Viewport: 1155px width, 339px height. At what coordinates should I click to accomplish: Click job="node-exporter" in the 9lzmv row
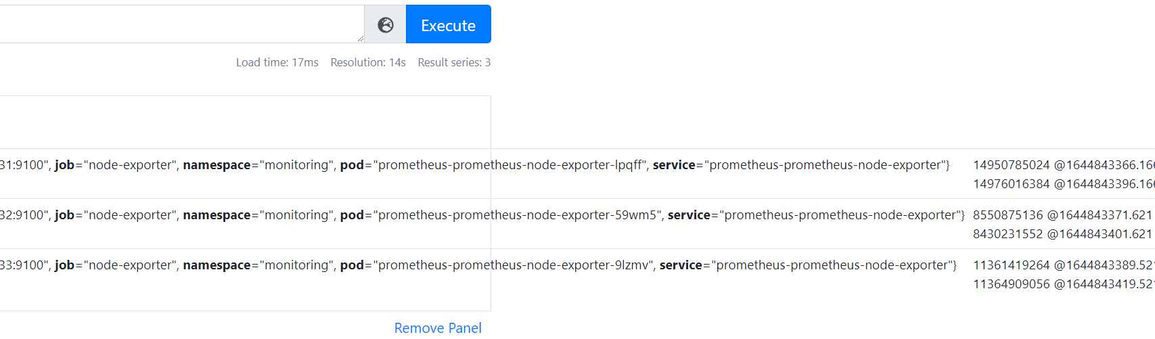pyautogui.click(x=116, y=265)
